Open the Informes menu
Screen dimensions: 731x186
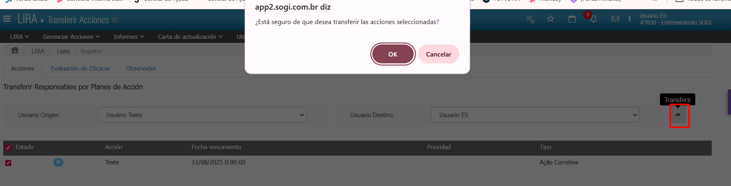[x=128, y=36]
